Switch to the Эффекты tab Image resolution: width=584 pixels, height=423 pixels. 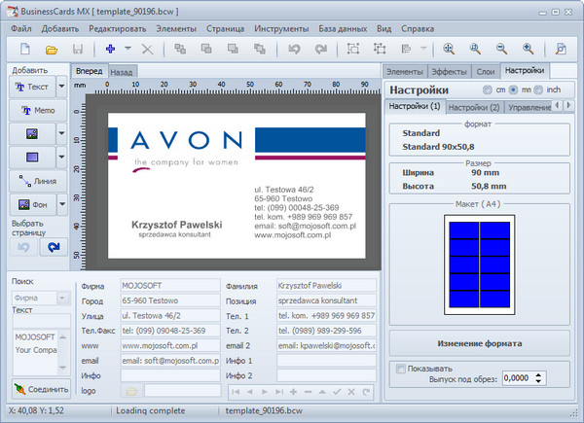(449, 71)
